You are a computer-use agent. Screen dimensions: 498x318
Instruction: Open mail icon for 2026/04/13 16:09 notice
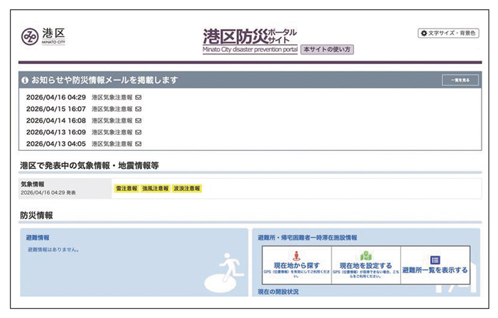(138, 132)
